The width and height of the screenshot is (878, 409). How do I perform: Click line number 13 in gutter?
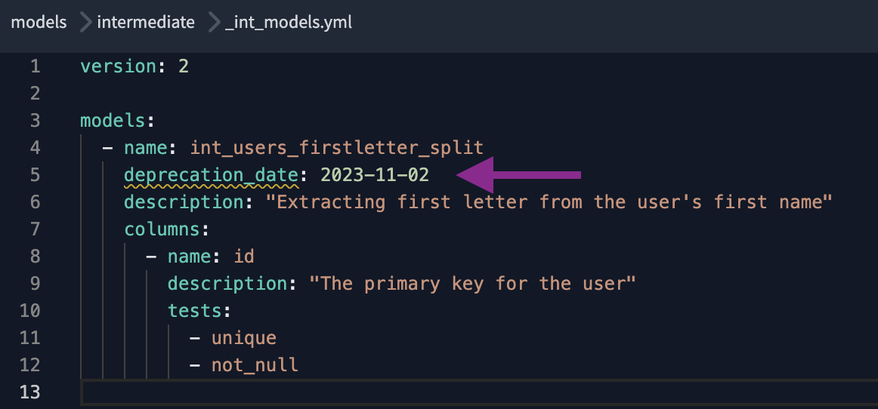point(30,392)
